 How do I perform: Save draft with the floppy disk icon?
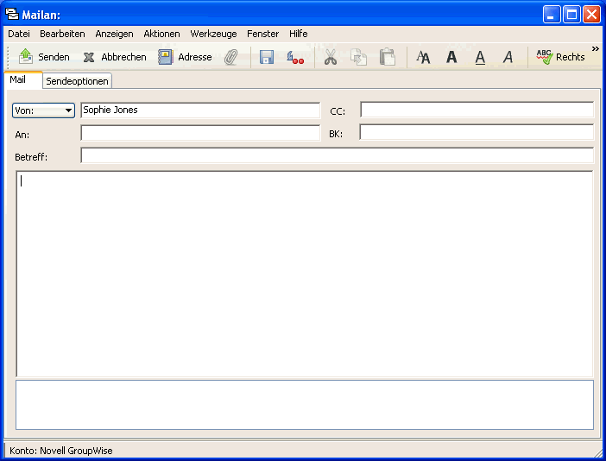coord(267,57)
